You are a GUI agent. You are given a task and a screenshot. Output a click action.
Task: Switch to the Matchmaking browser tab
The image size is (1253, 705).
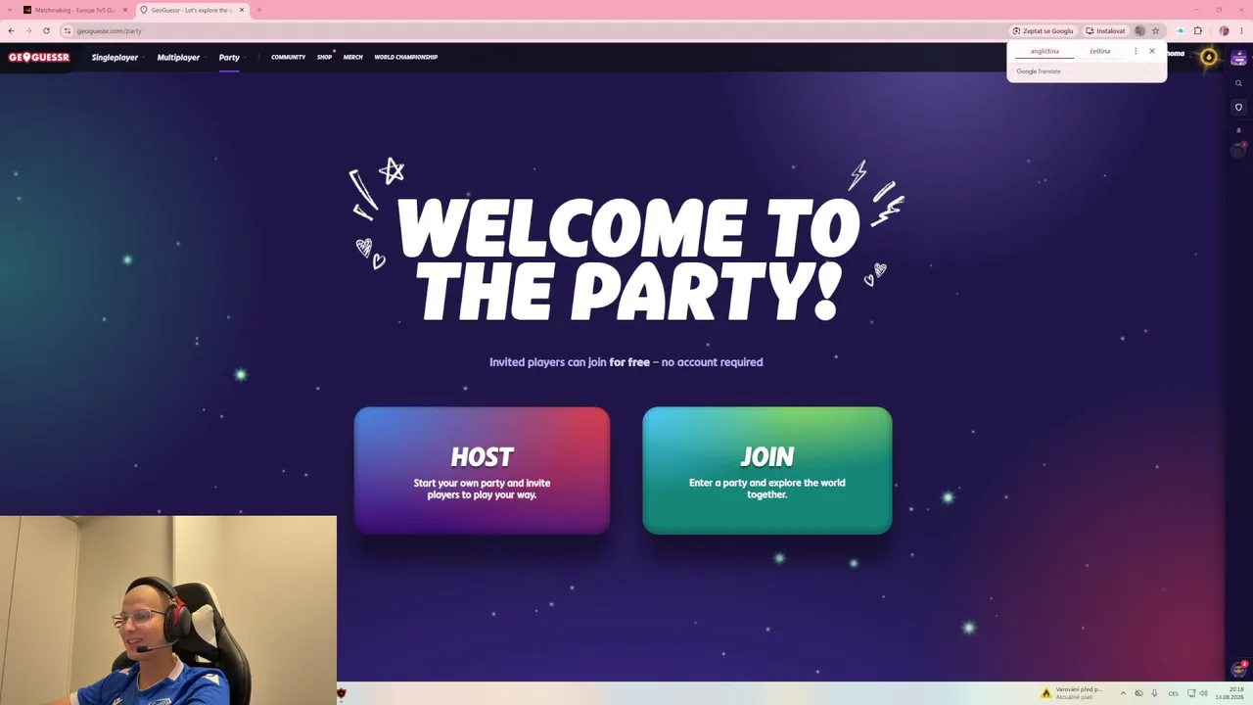pyautogui.click(x=74, y=10)
